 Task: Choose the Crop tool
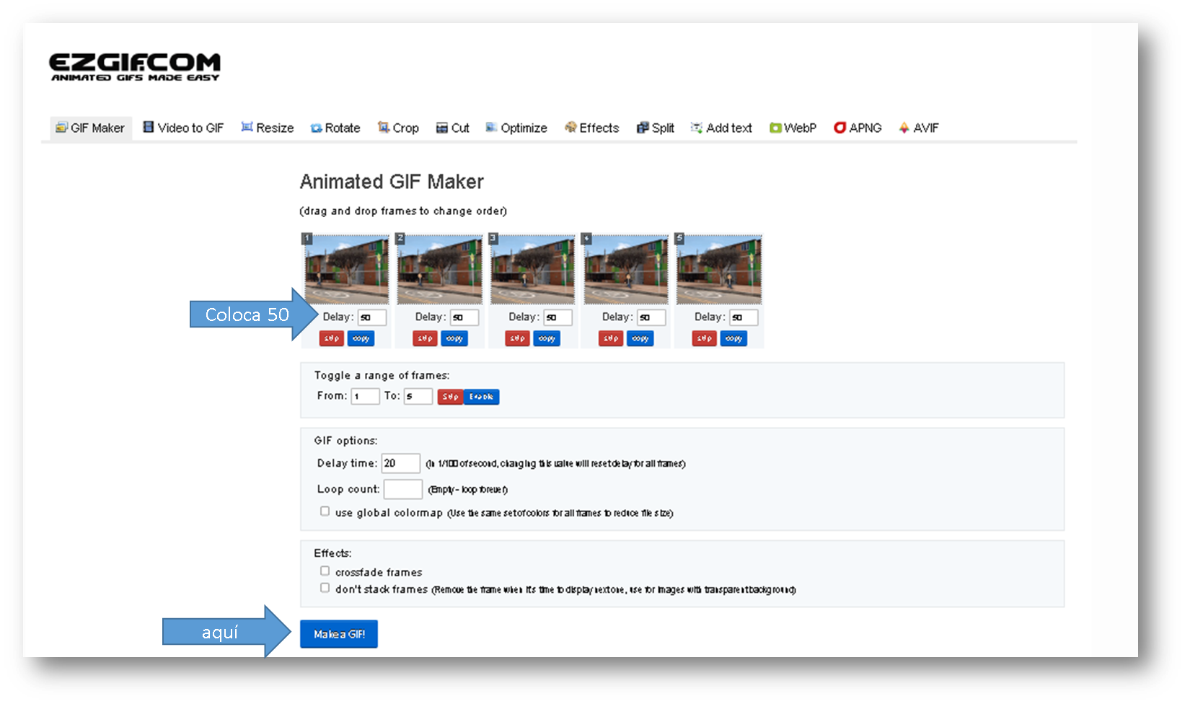pos(398,128)
